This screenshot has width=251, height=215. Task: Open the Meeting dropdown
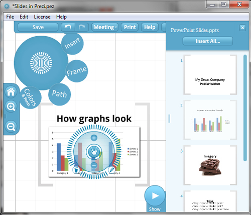(x=105, y=27)
